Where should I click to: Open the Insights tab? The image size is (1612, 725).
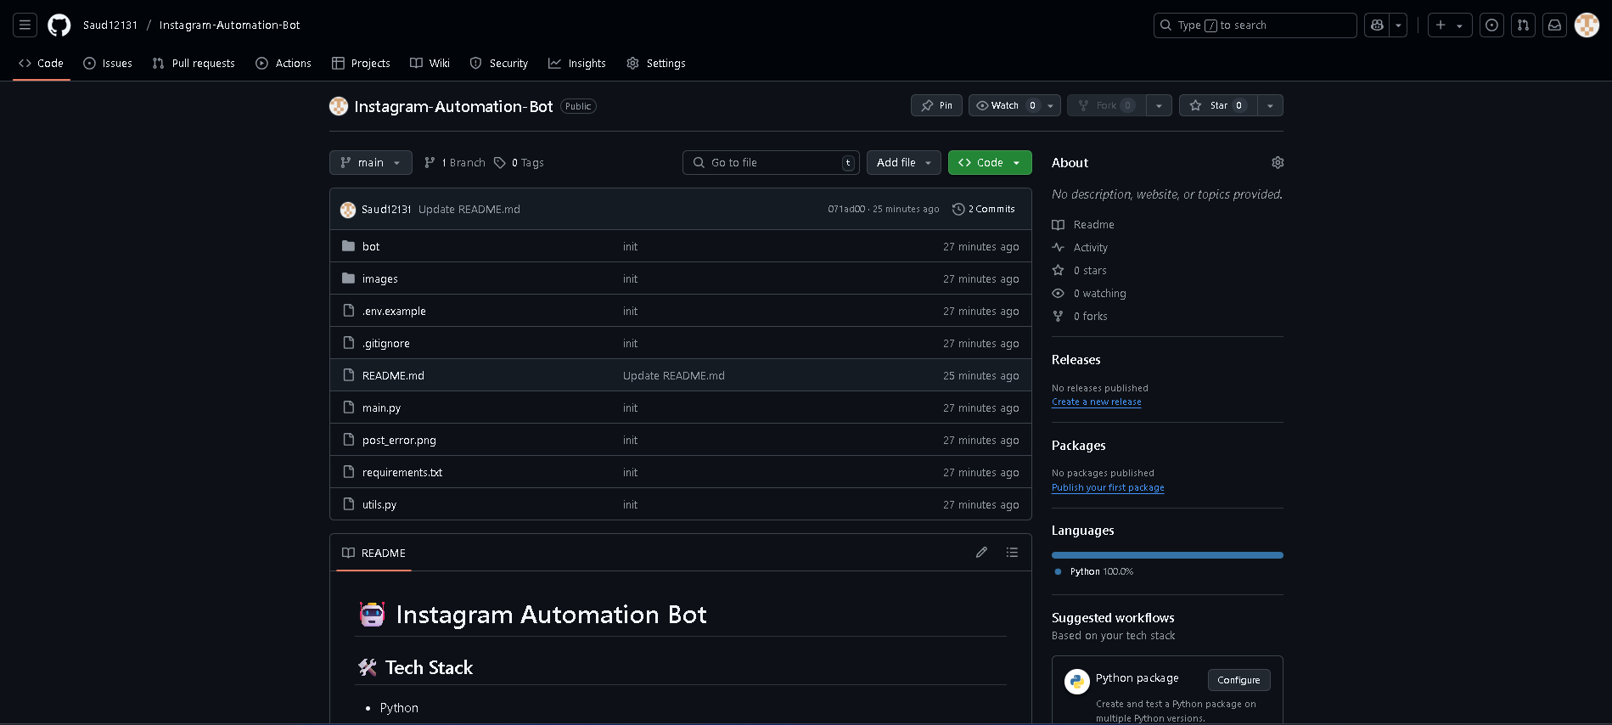pyautogui.click(x=577, y=63)
